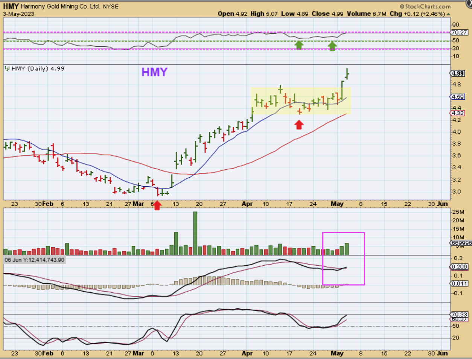Click the 'Chg +0.12 (+2.46%)' header value
The width and height of the screenshot is (472, 359).
point(417,14)
